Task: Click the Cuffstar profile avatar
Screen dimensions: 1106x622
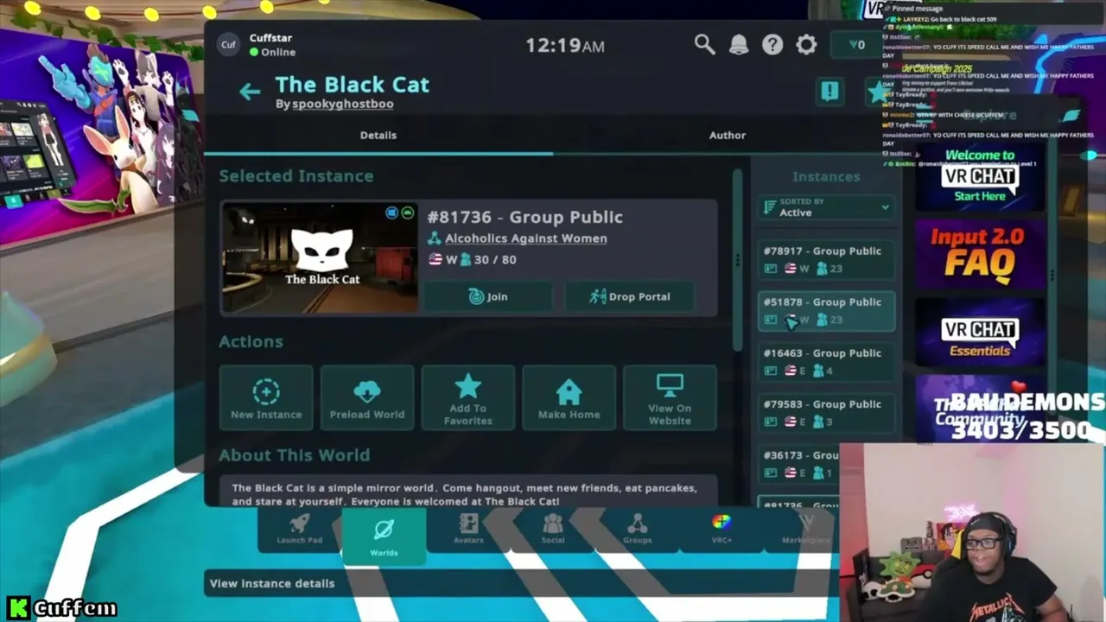Action: point(228,45)
